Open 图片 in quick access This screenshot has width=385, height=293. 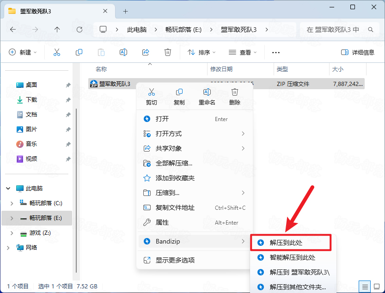pos(31,129)
